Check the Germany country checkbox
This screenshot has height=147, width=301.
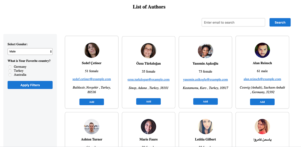coord(10,67)
